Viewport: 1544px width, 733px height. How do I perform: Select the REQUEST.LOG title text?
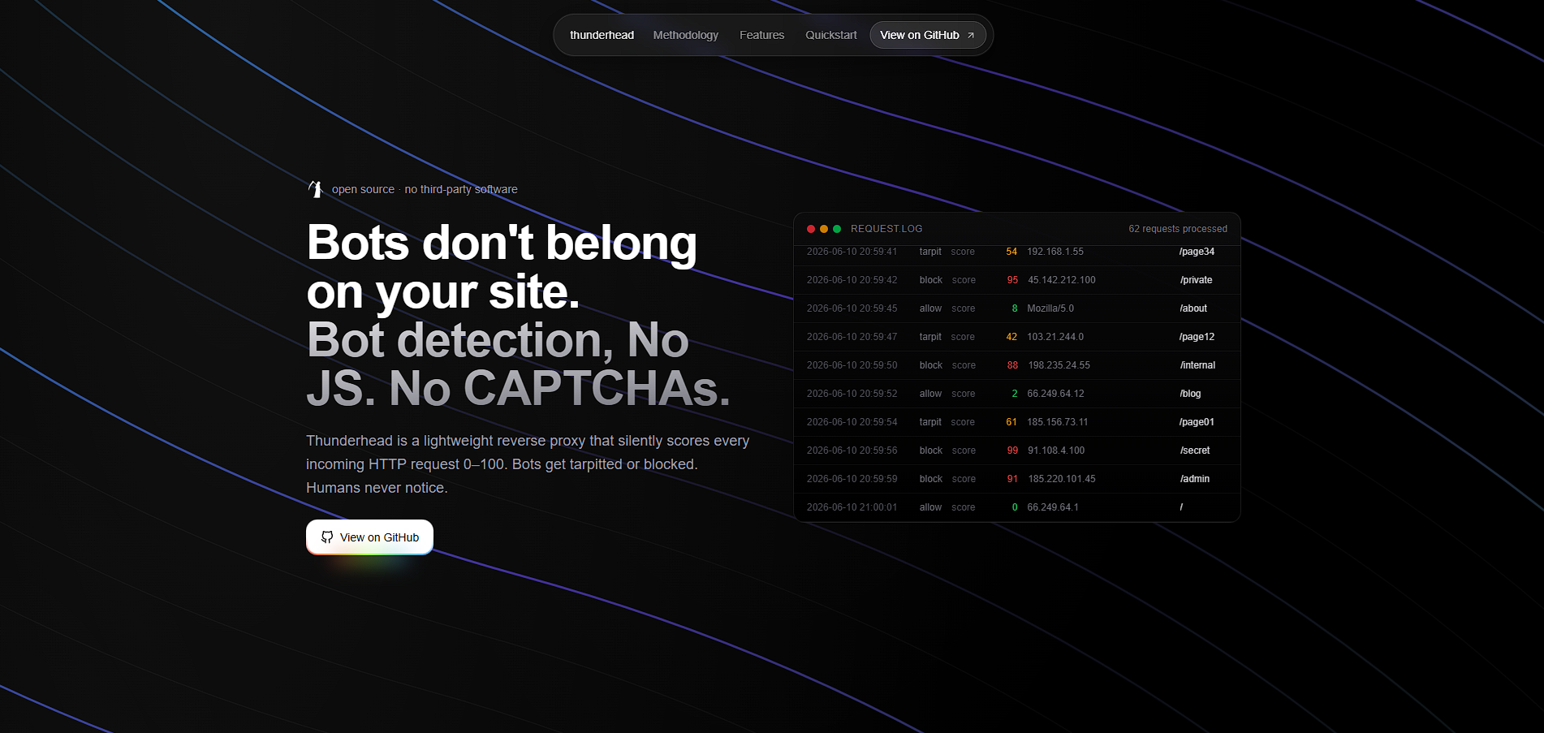point(886,229)
